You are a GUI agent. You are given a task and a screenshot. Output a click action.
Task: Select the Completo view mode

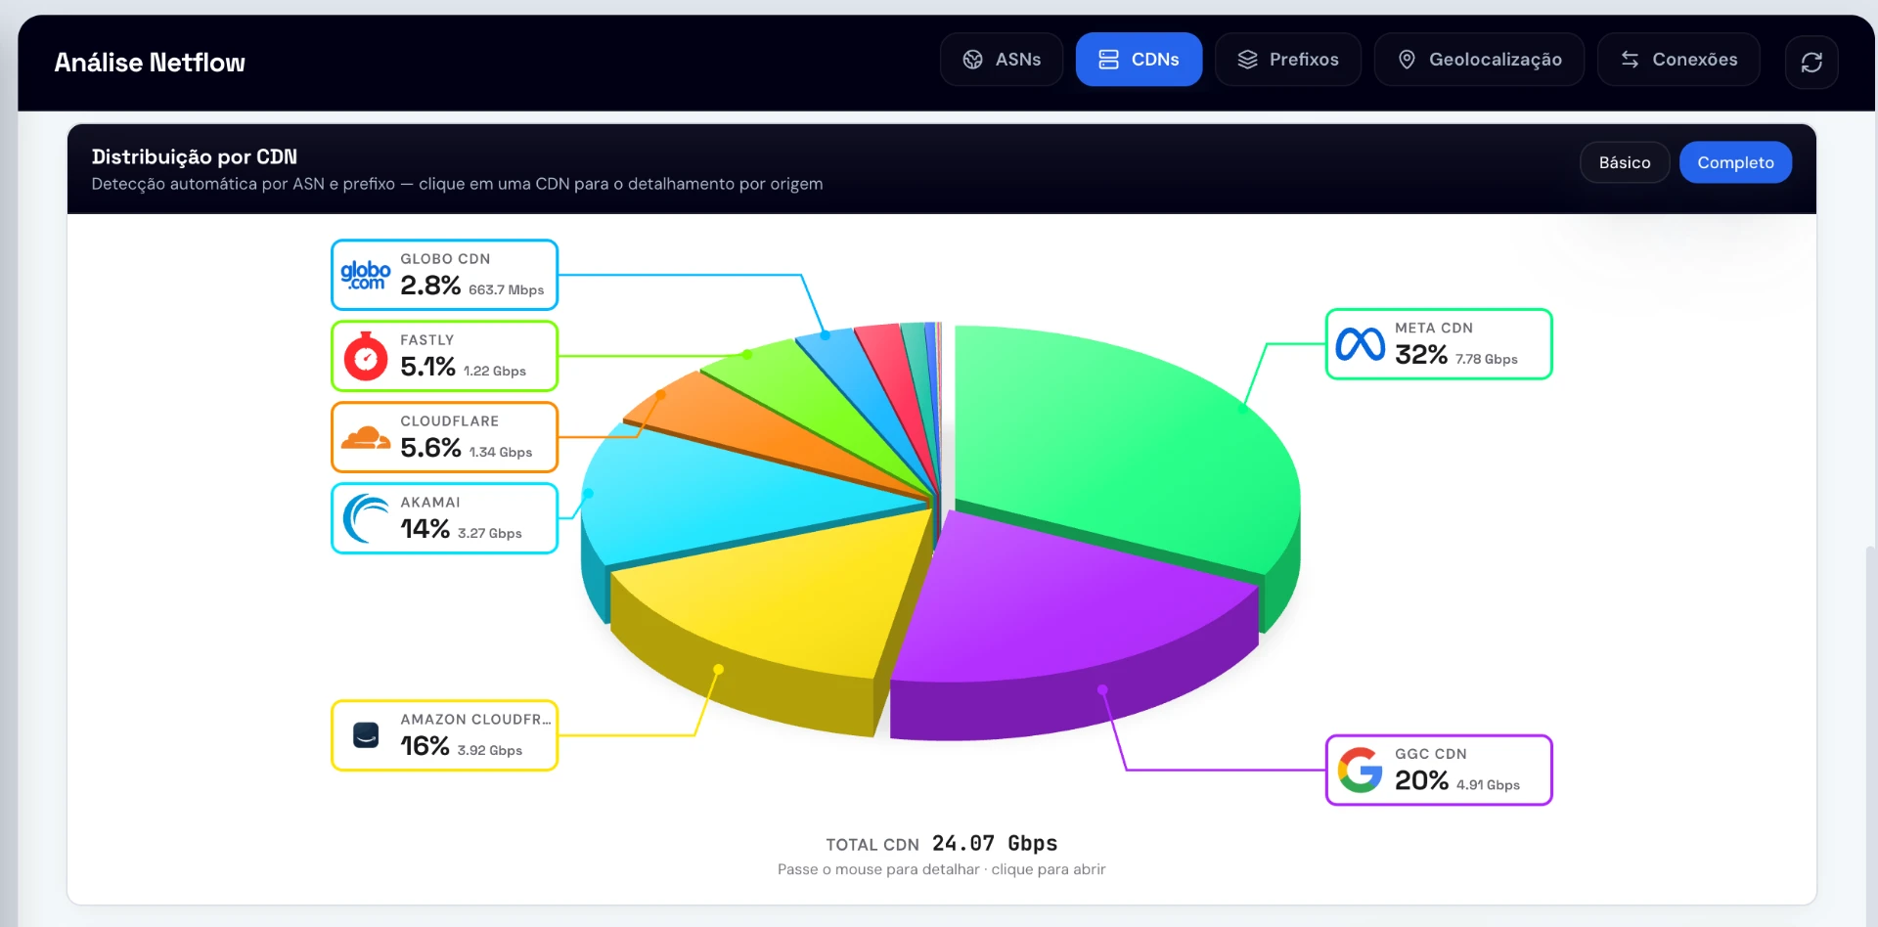pyautogui.click(x=1735, y=162)
